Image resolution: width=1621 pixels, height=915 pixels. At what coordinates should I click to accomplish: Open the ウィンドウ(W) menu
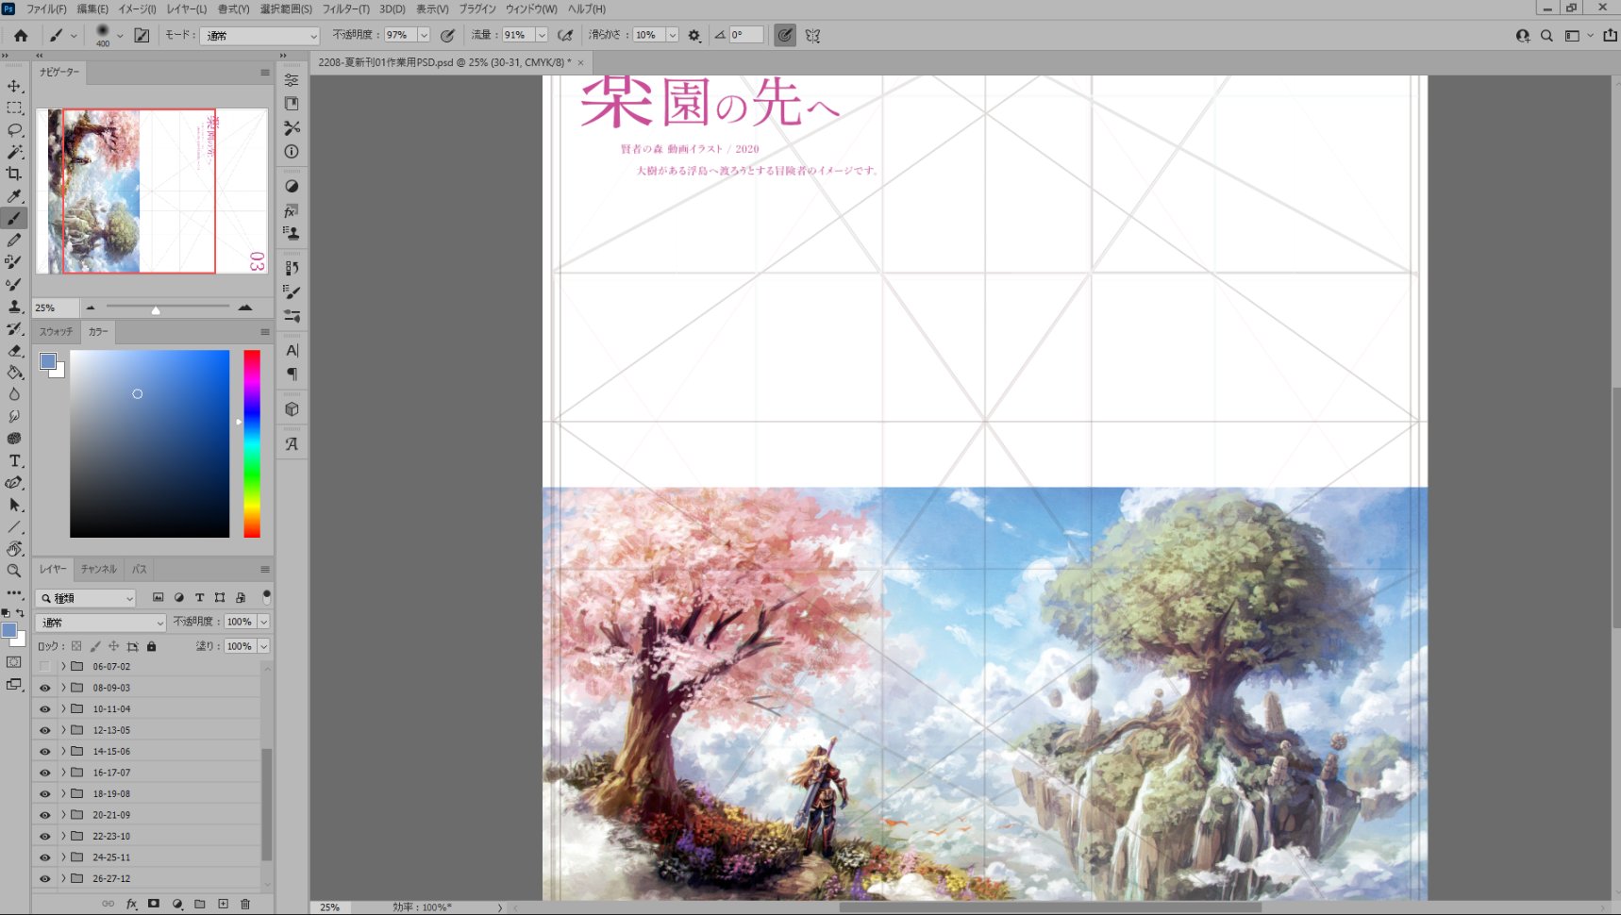tap(531, 8)
